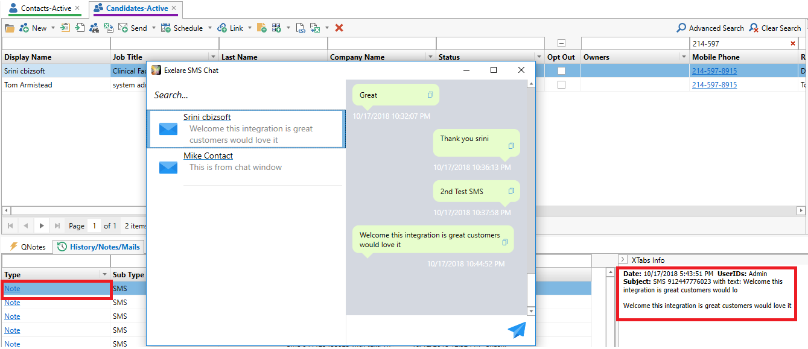Click the chat scrollbar down arrow
This screenshot has height=349, width=808.
tap(531, 311)
